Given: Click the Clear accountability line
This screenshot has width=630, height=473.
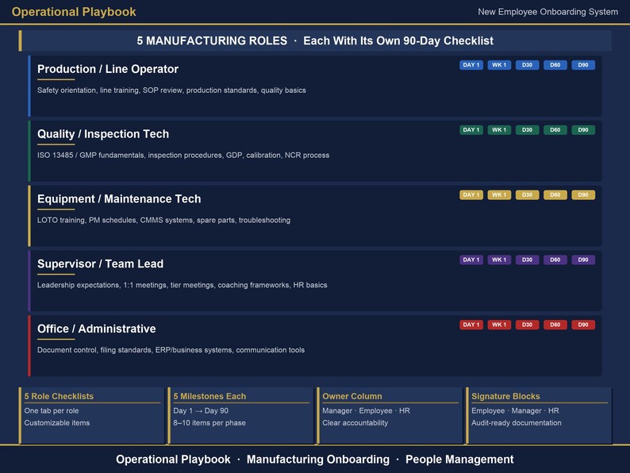Looking at the screenshot, I should (x=355, y=423).
